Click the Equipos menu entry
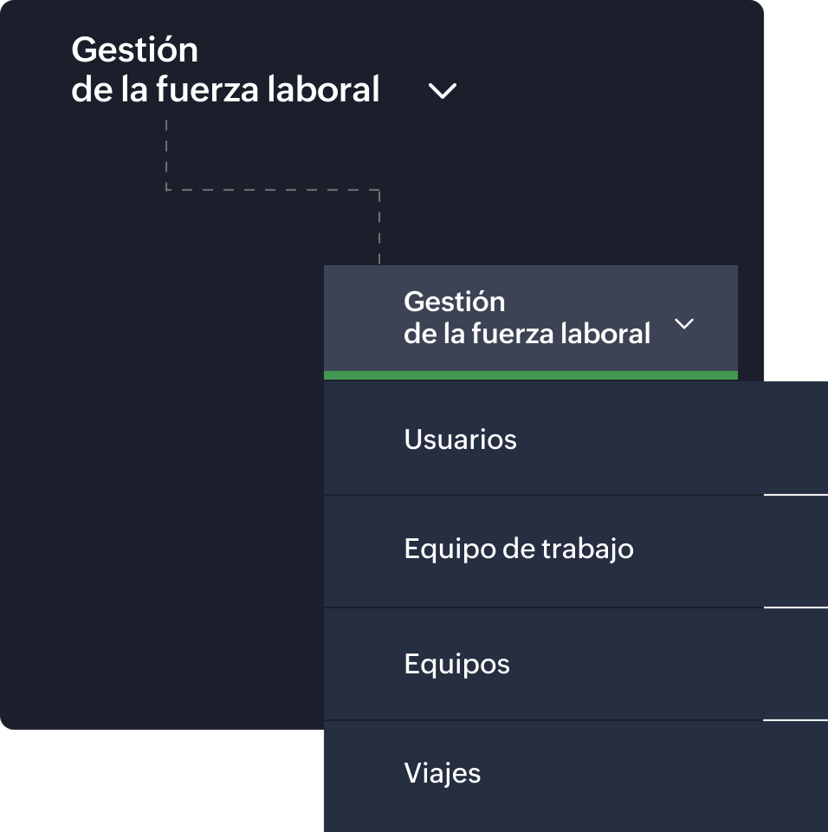 [x=457, y=663]
